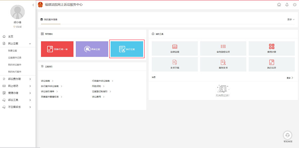Open the 费用计算 calculator icon tool
This screenshot has height=148, width=299.
(x=272, y=48)
